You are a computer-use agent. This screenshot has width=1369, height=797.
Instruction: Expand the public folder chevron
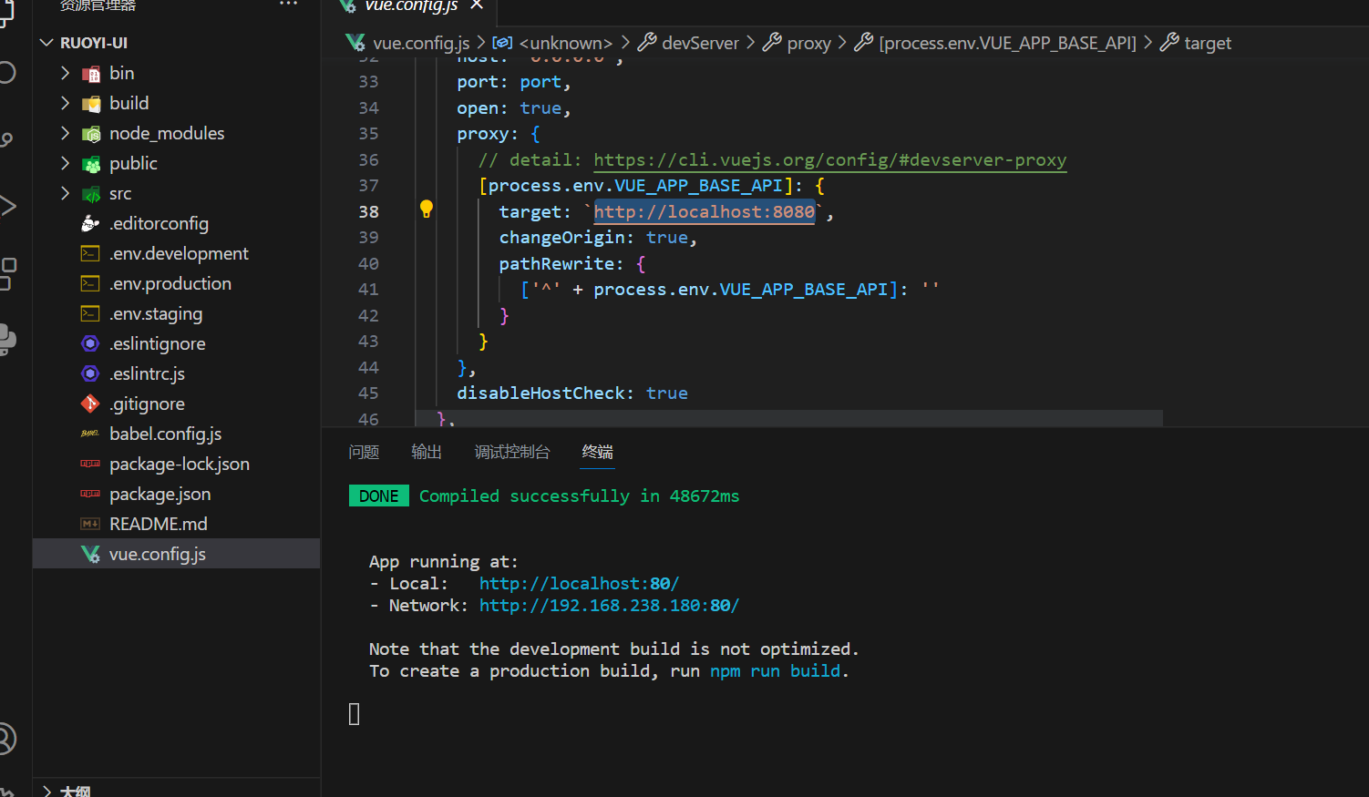(65, 163)
